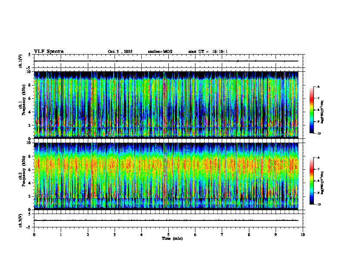This screenshot has width=341, height=263.
Task: Click the ch.3(V) waveform trace panel
Action: click(169, 220)
